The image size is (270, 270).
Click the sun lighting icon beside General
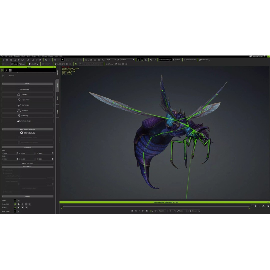click(118, 60)
